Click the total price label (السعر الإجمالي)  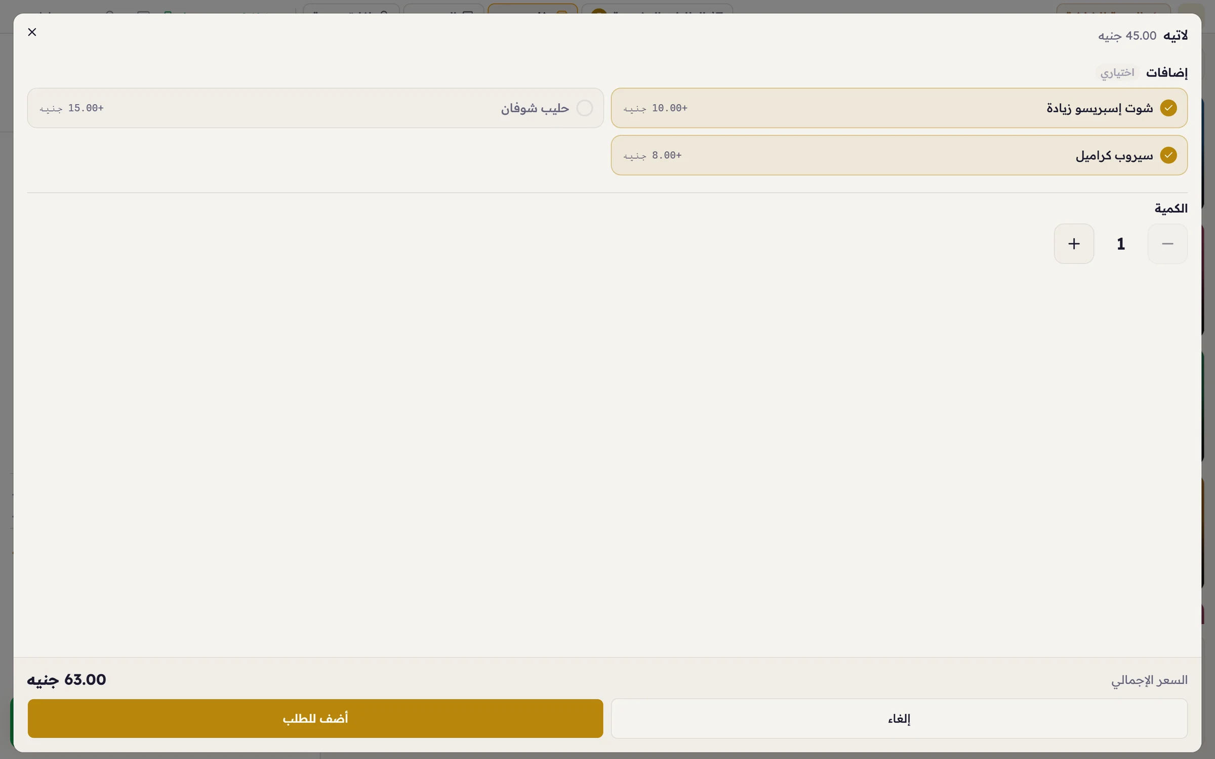(x=1149, y=680)
